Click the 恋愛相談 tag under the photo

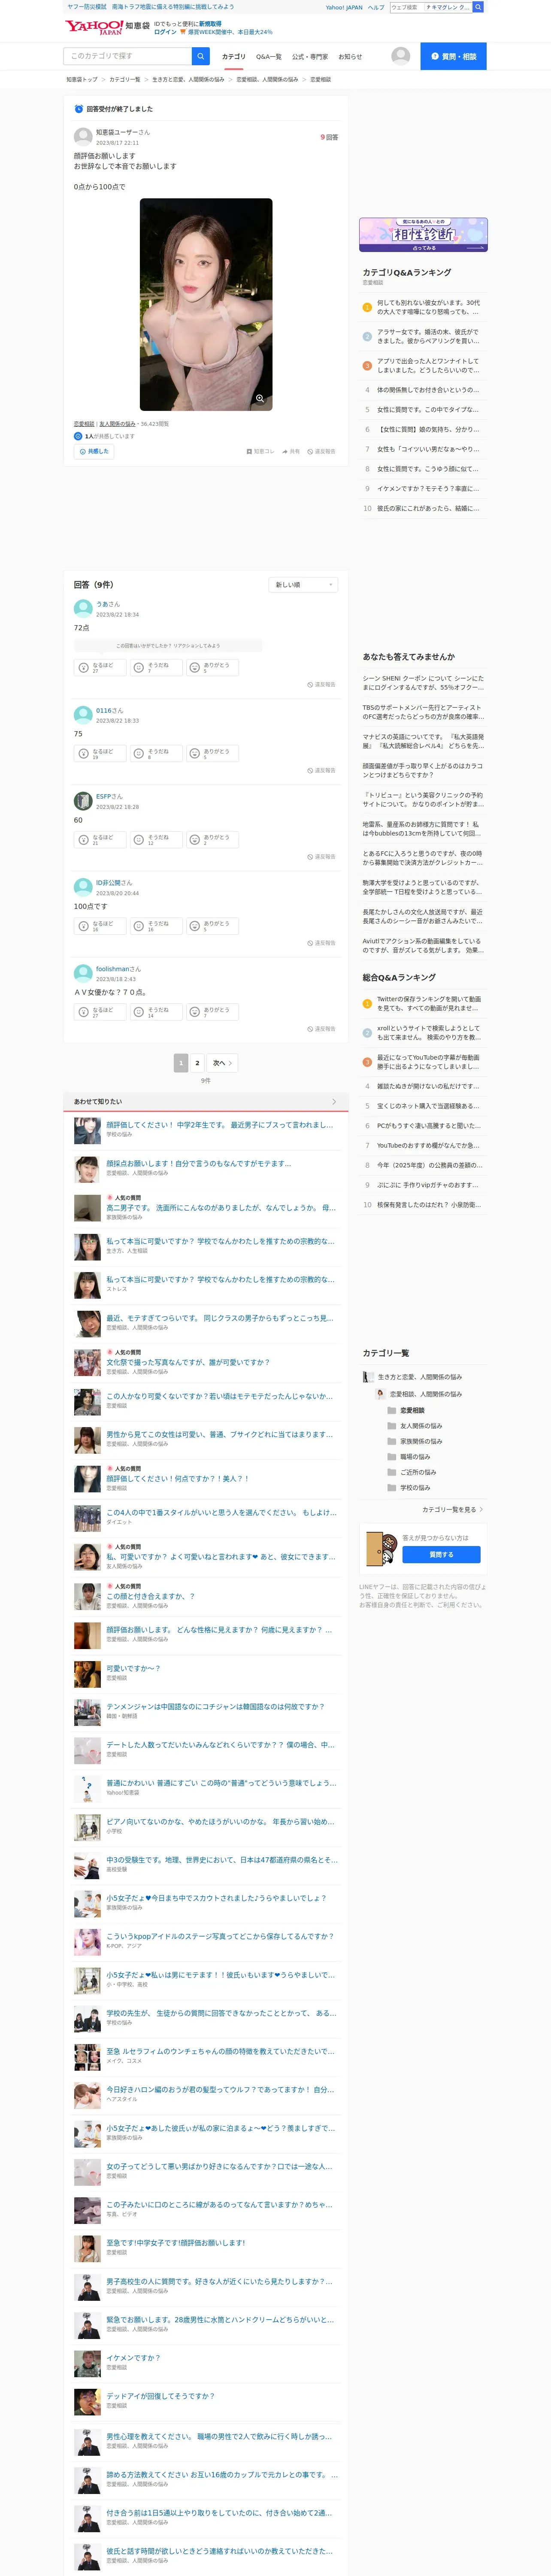click(x=84, y=424)
